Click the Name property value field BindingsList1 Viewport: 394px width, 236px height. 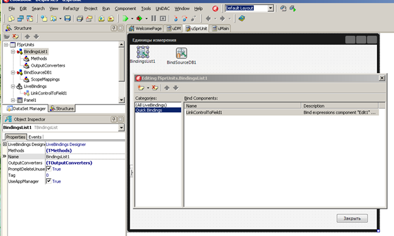click(x=85, y=157)
